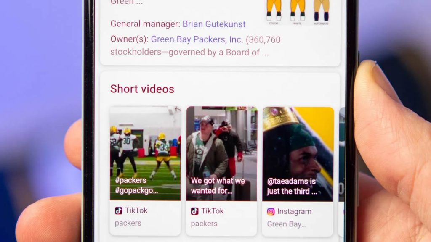Click the TikTok icon under 'We got what we wanted' video
This screenshot has height=242, width=431.
tap(194, 211)
